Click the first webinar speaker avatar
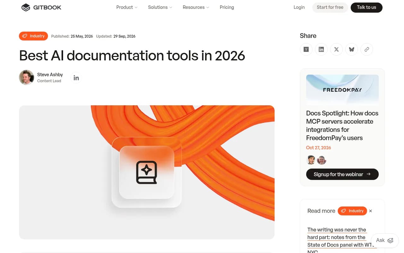 point(311,160)
